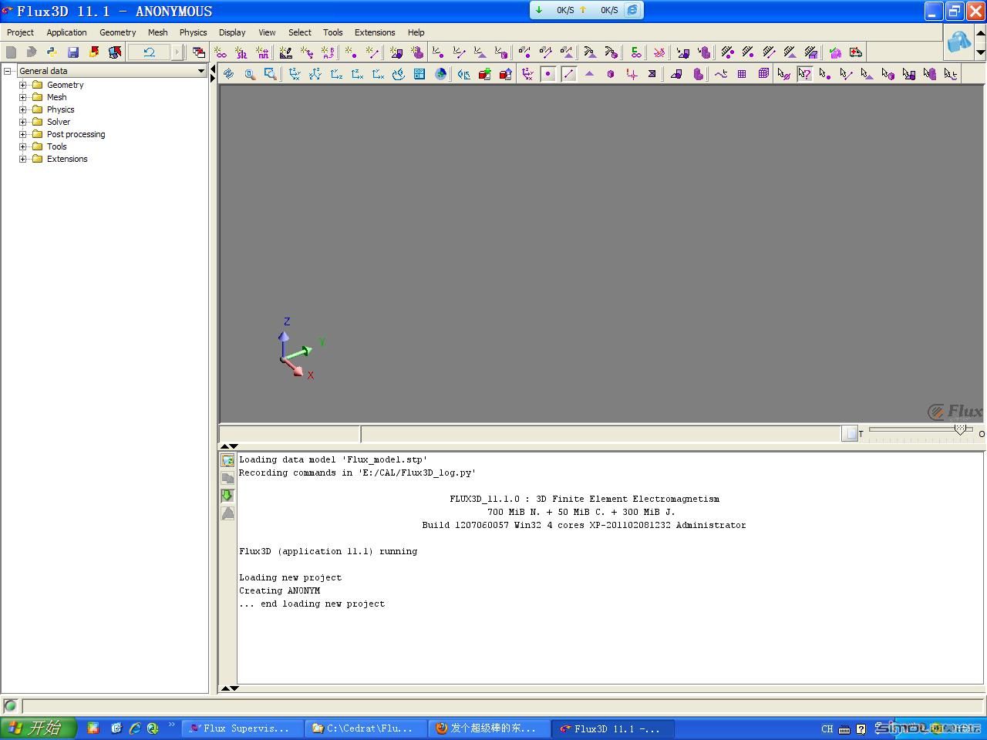Open the Help menu
This screenshot has width=987, height=740.
click(x=416, y=32)
